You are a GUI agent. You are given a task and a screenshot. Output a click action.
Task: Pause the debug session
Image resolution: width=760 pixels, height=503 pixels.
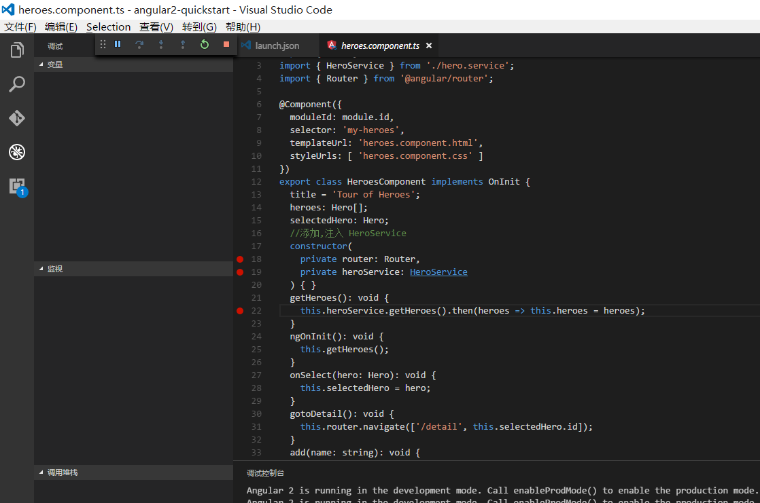[x=118, y=44]
